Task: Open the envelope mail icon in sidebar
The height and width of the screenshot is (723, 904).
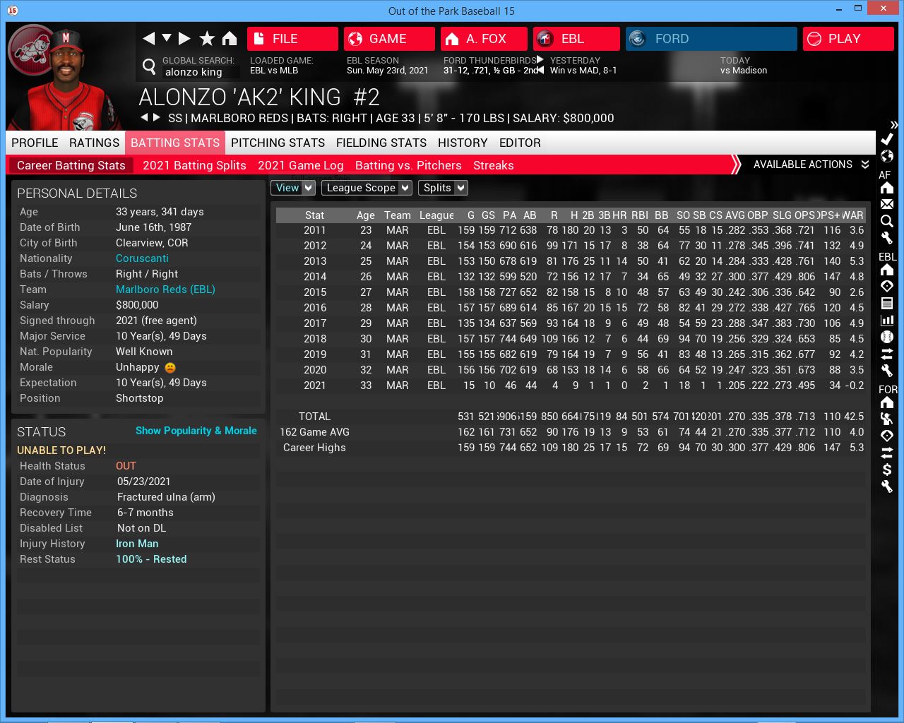Action: click(887, 204)
